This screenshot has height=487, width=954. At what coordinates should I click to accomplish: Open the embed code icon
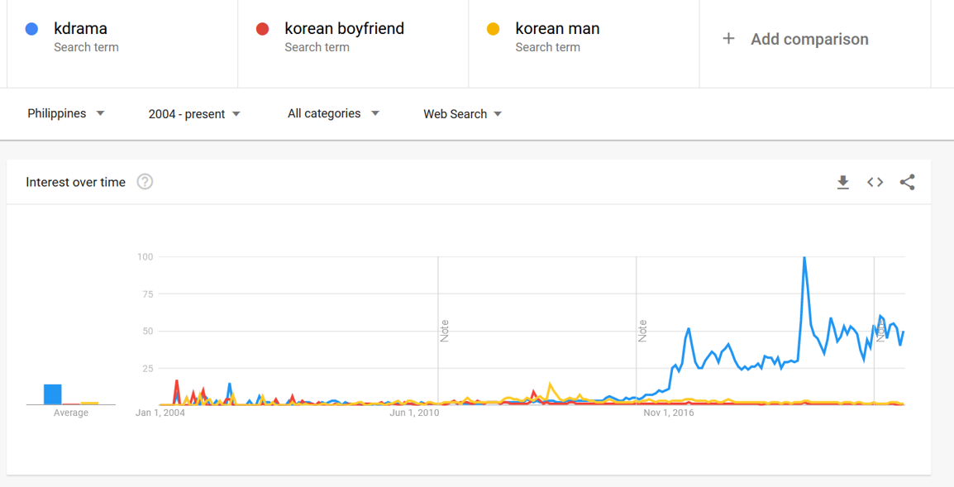875,182
